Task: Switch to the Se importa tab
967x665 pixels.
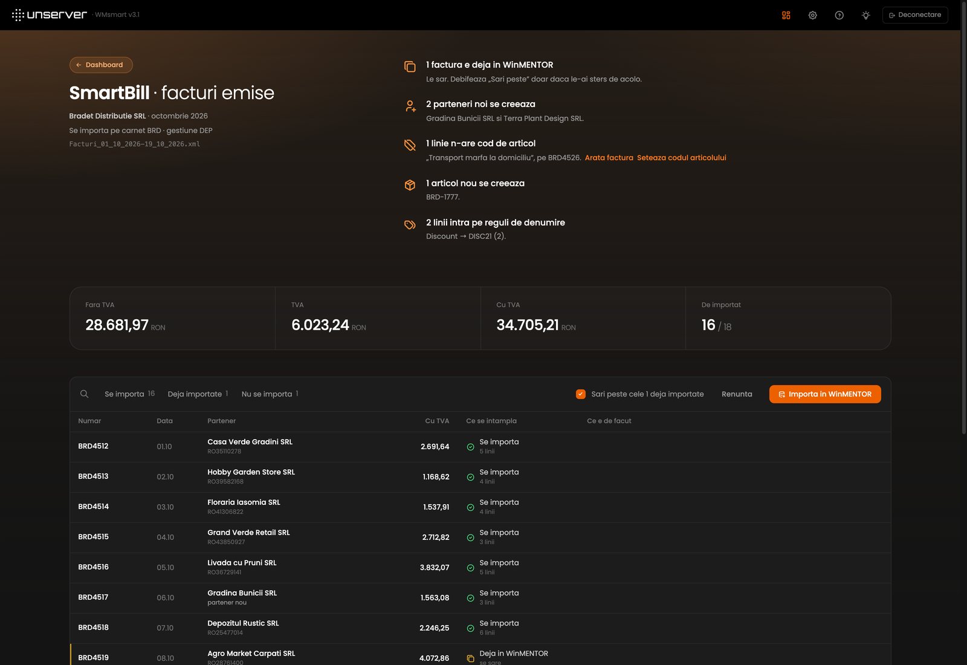Action: pyautogui.click(x=129, y=394)
